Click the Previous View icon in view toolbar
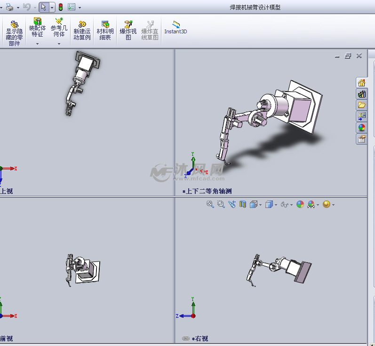Screen dimensions: 375x346 [231, 204]
